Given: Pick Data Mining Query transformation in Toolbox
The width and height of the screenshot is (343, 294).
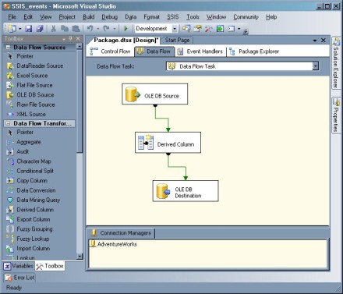Looking at the screenshot, I should click(38, 200).
